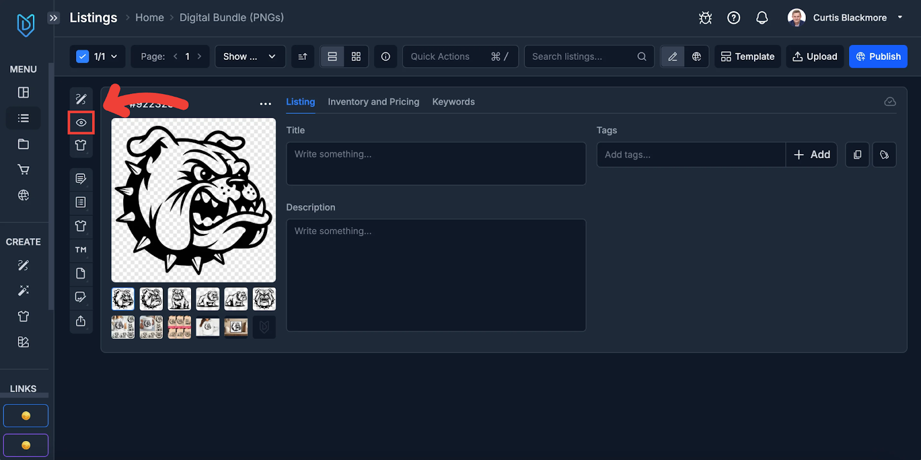The image size is (921, 460).
Task: Switch to the Listing tab
Action: (x=300, y=102)
